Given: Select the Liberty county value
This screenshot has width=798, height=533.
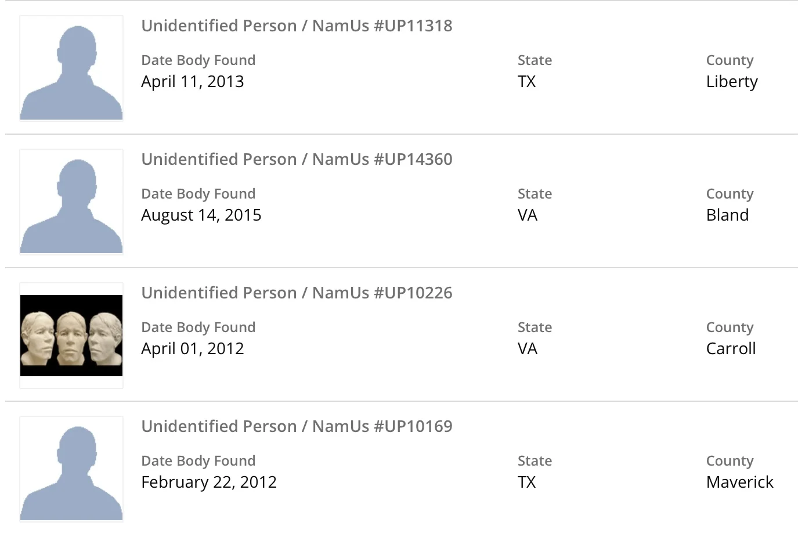Looking at the screenshot, I should click(731, 82).
